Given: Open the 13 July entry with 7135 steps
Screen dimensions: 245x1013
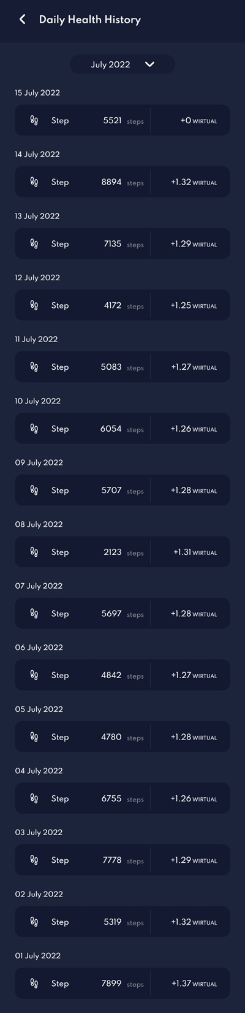Looking at the screenshot, I should pyautogui.click(x=123, y=244).
